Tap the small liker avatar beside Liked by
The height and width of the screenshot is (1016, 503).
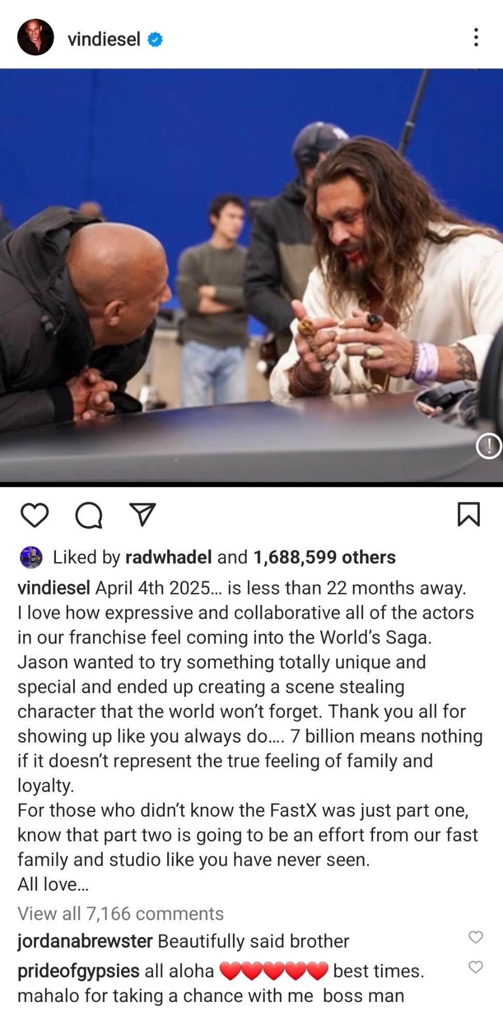pyautogui.click(x=31, y=557)
